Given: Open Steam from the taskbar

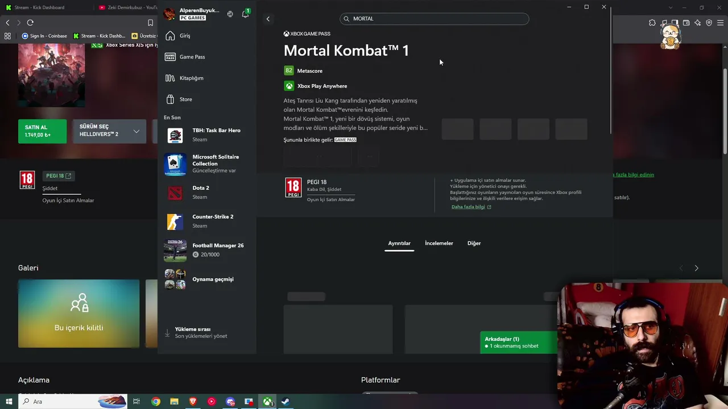Looking at the screenshot, I should click(286, 402).
